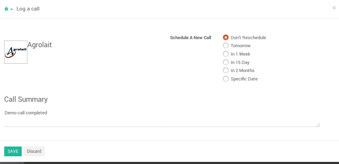Select the In 2 Months radio button

(x=226, y=70)
